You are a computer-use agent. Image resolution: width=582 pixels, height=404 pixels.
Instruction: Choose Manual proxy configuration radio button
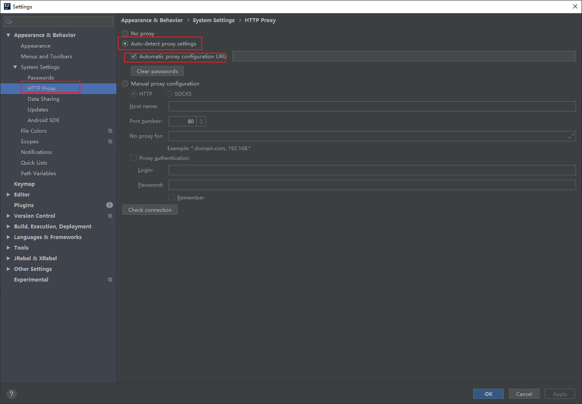click(x=125, y=83)
